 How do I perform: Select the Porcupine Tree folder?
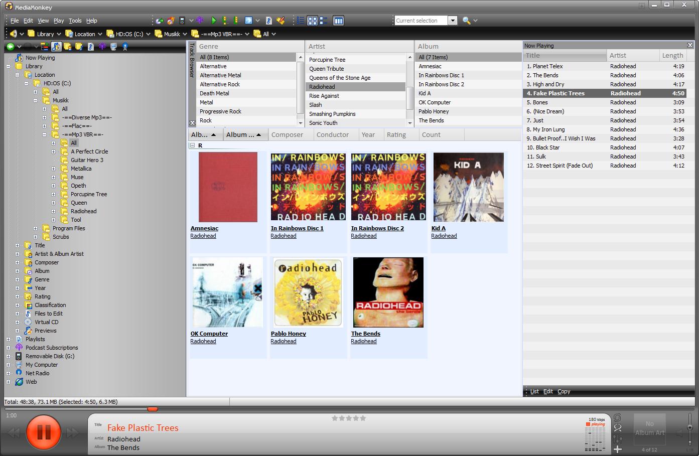click(x=89, y=194)
